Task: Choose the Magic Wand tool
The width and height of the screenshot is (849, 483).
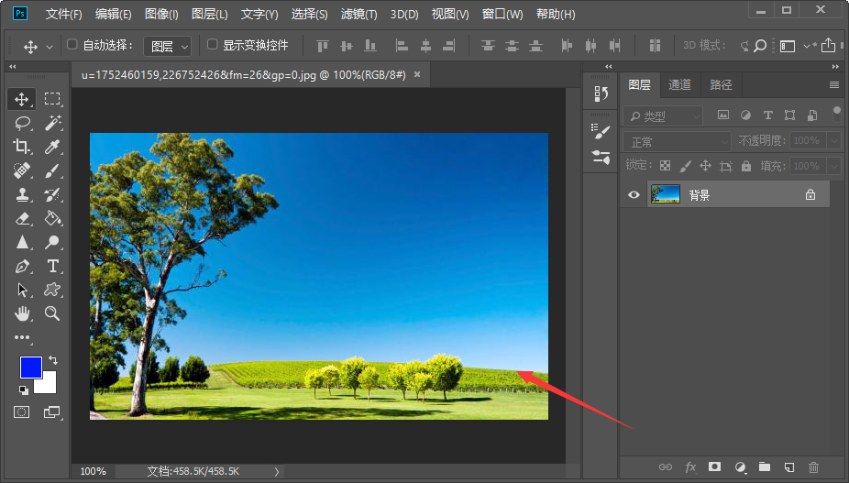Action: tap(52, 123)
